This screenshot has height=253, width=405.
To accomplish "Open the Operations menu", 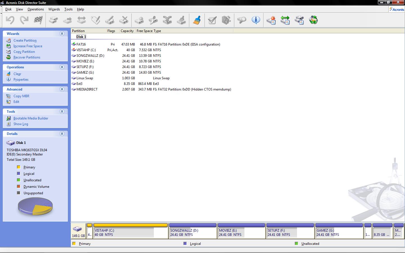I will click(36, 9).
